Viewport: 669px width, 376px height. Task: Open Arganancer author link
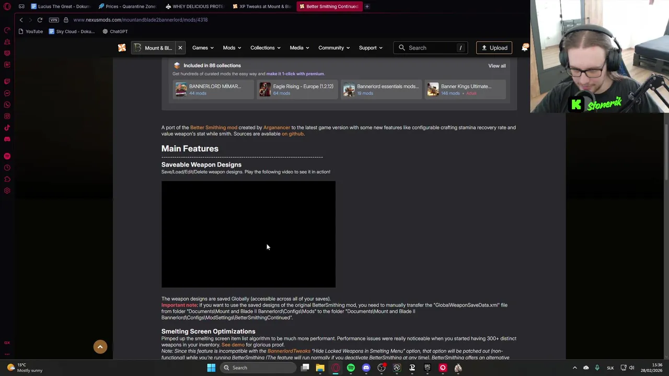click(x=276, y=127)
